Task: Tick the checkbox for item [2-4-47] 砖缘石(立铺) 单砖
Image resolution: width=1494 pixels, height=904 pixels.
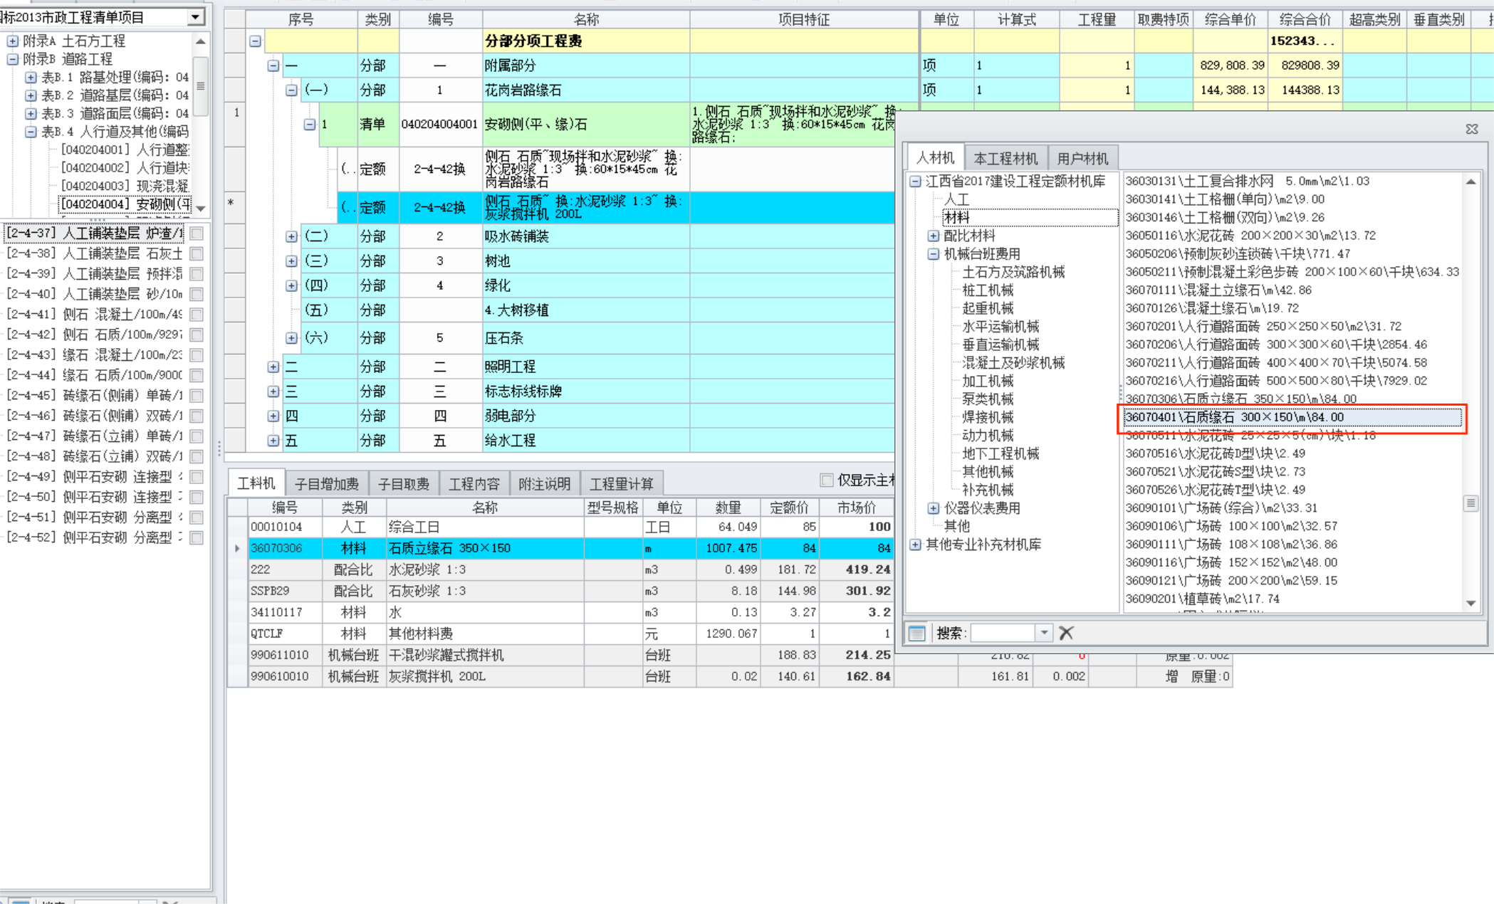Action: tap(197, 436)
